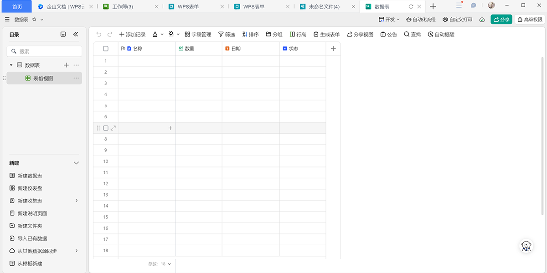
Task: Click the green 分享 button
Action: coord(501,20)
